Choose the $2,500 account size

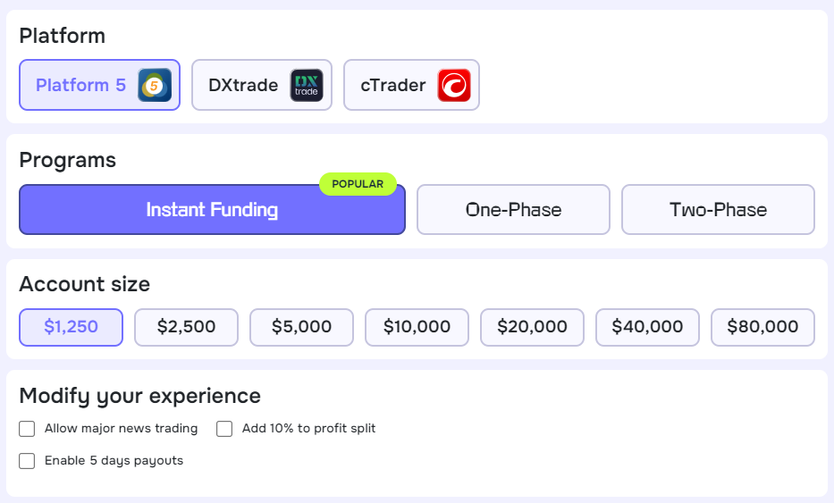(x=186, y=327)
